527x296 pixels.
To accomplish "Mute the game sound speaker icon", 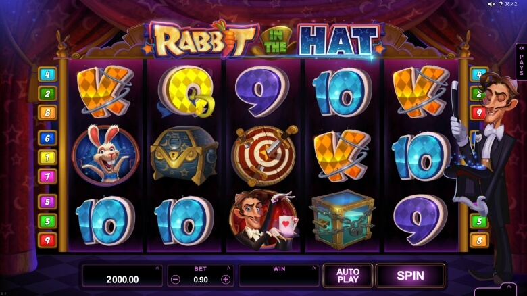I will click(491, 4).
